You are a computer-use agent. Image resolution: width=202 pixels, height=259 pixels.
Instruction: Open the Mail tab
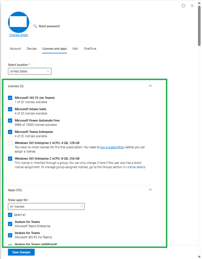(x=75, y=49)
